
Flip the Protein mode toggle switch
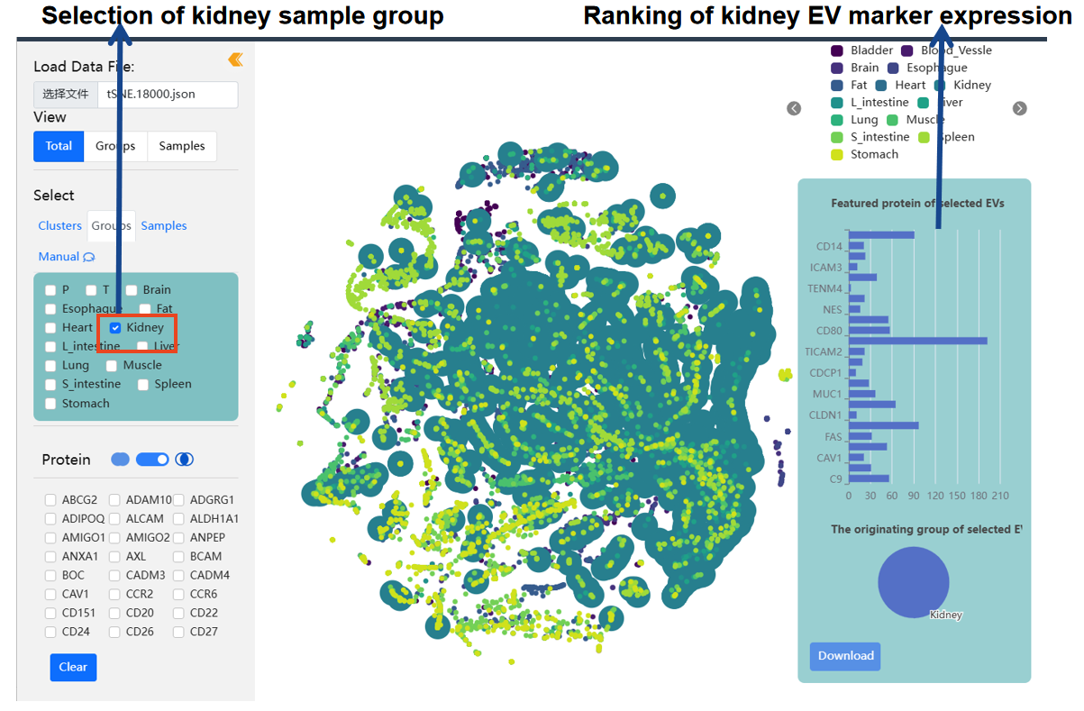point(152,460)
